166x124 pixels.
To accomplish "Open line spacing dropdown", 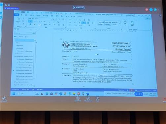I will click(93, 23).
